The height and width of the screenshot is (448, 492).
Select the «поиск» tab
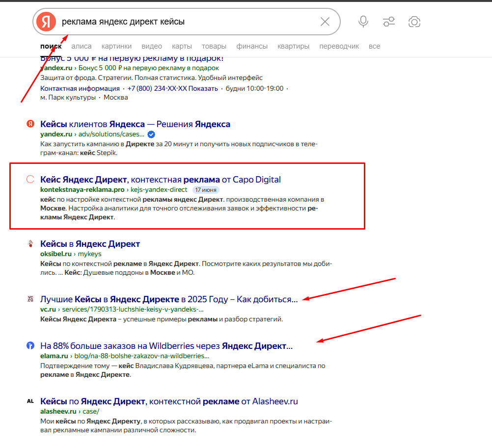pyautogui.click(x=51, y=46)
